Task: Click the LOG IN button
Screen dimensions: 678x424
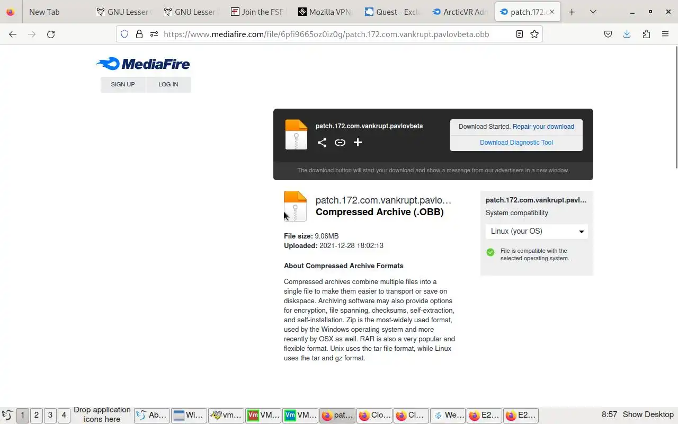Action: [168, 84]
